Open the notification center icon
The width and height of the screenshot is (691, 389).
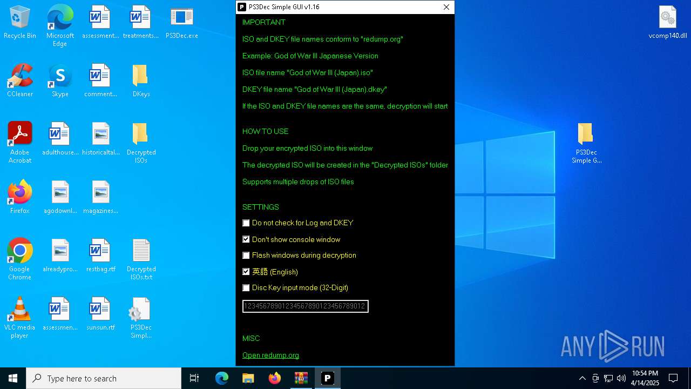(x=673, y=378)
